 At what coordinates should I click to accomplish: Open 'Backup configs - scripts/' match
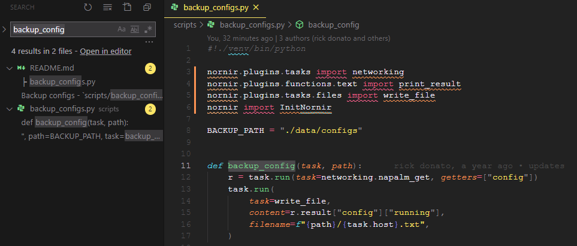pos(92,96)
